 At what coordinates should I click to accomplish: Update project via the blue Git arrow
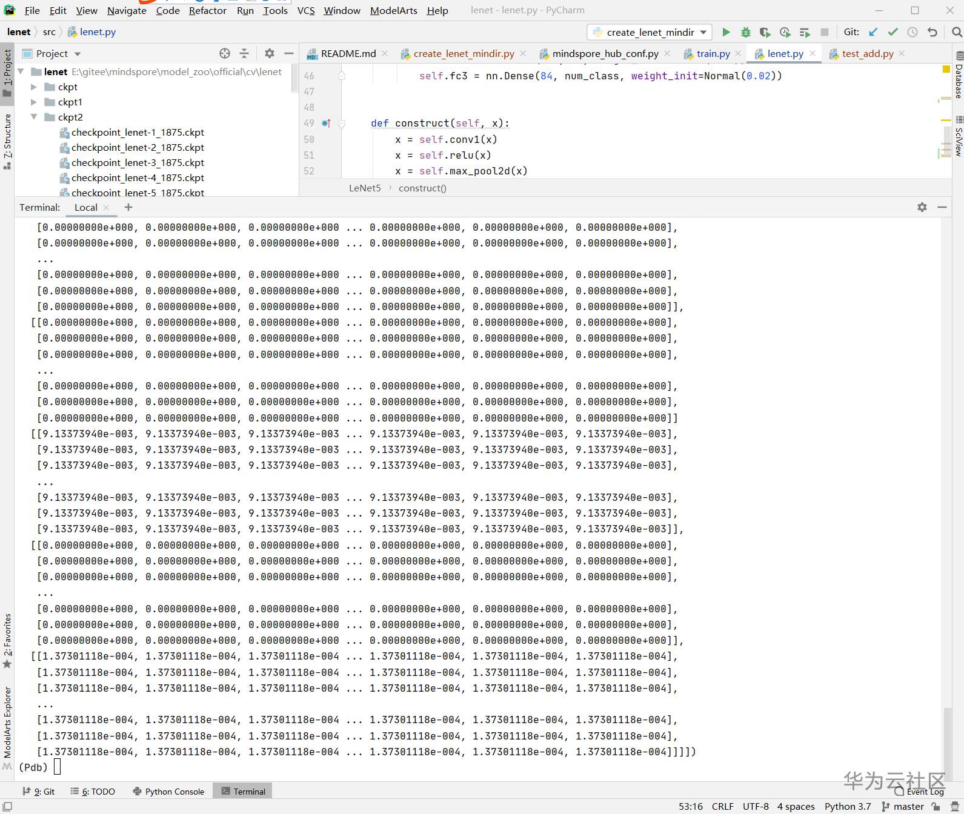pyautogui.click(x=873, y=32)
